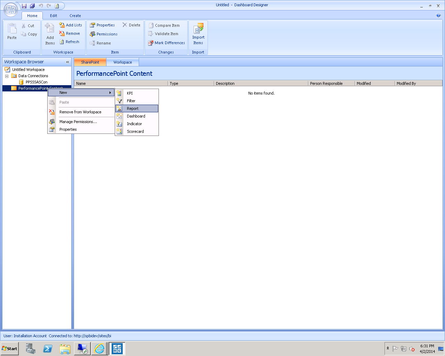The image size is (445, 356).
Task: Switch to the Edit ribbon tab
Action: [x=53, y=16]
